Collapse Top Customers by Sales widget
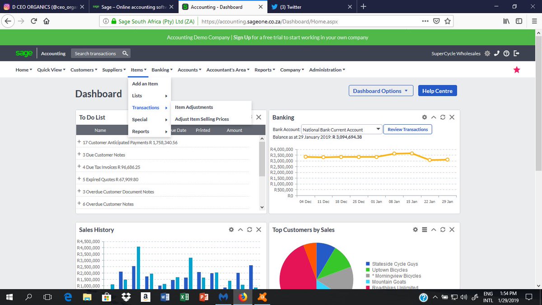Screen dimensions: 542x305 434,230
